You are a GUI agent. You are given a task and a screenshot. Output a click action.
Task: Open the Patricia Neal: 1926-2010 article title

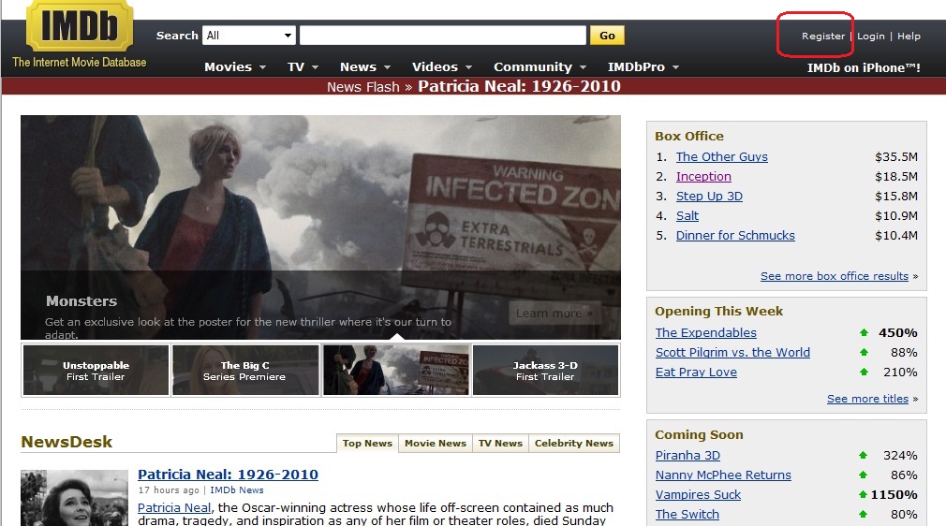(x=228, y=475)
